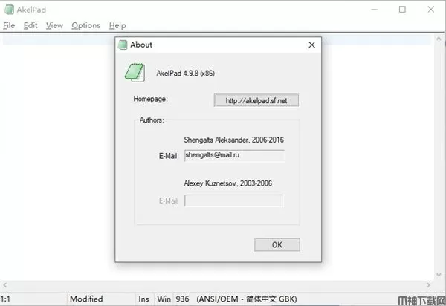Click the scroll right arrow of horizontal scrollbar
The width and height of the screenshot is (446, 306).
point(428,284)
